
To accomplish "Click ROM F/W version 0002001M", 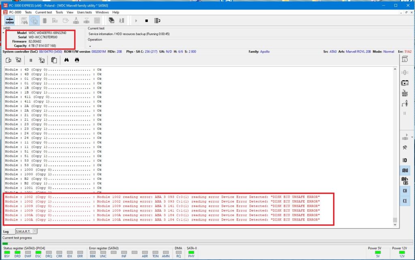I will click(x=98, y=51).
